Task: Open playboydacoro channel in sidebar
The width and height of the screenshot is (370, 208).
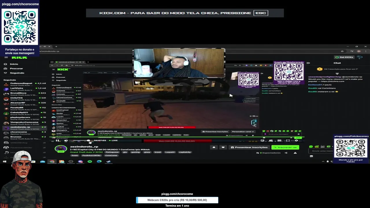Action: (25, 118)
